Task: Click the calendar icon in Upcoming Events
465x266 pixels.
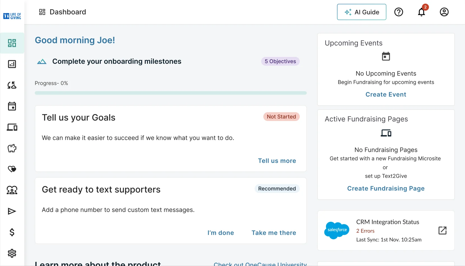Action: [386, 56]
